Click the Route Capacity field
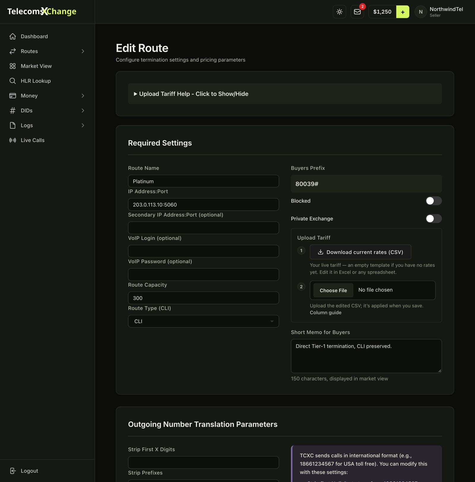 203,298
